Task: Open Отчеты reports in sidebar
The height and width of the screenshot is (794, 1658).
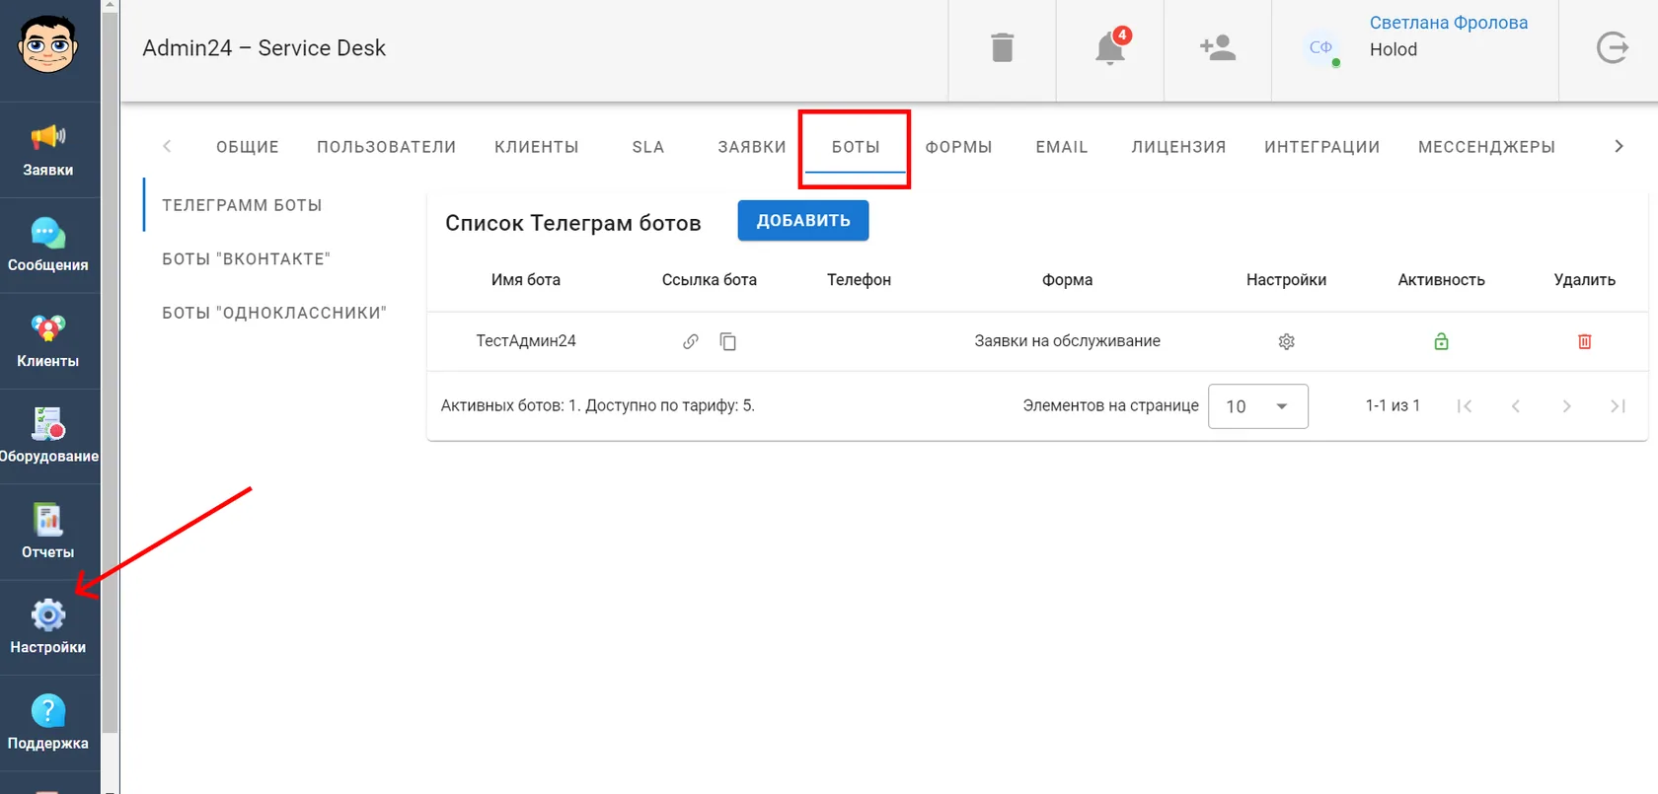Action: tap(48, 532)
